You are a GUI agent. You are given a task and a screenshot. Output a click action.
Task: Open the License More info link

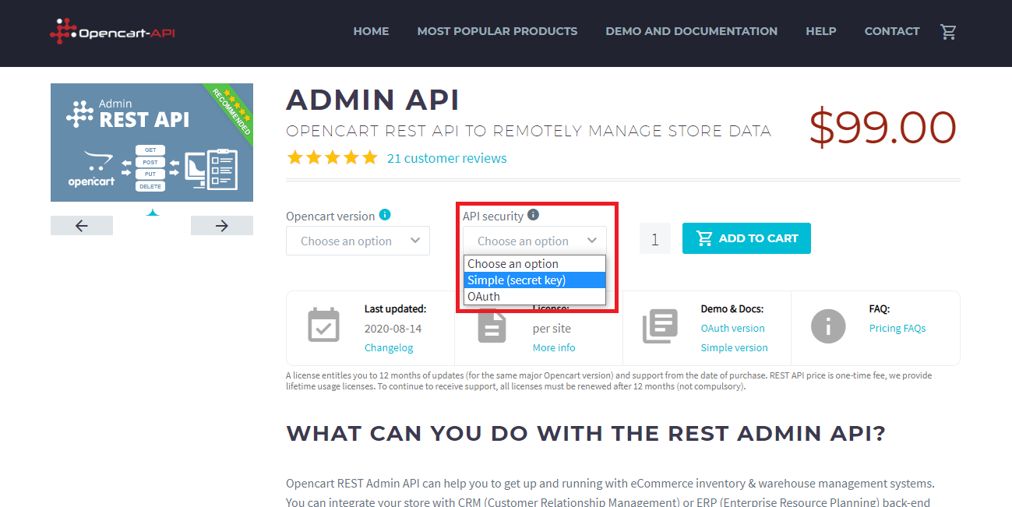pyautogui.click(x=554, y=348)
